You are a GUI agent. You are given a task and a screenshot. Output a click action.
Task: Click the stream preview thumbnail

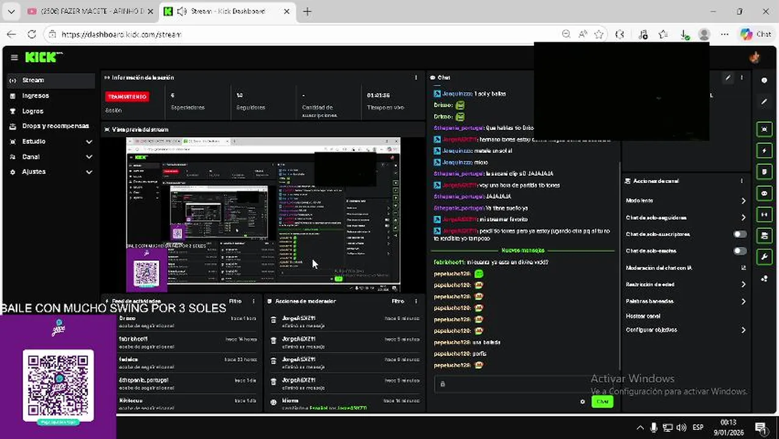(263, 214)
